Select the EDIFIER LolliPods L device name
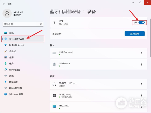 click(x=68, y=83)
